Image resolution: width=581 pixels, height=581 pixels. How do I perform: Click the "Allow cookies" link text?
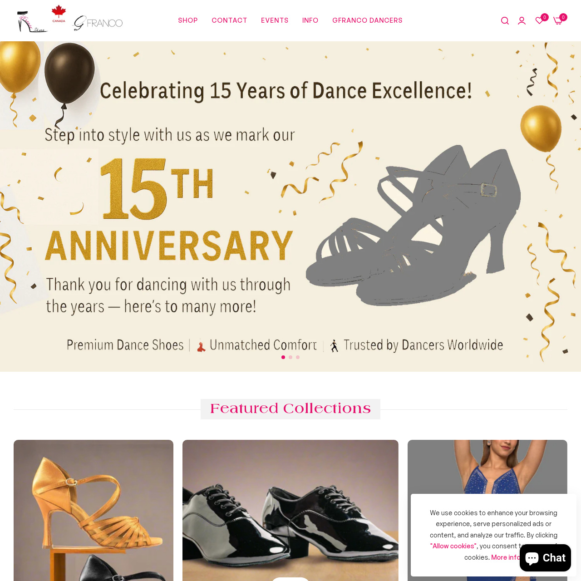click(x=453, y=546)
